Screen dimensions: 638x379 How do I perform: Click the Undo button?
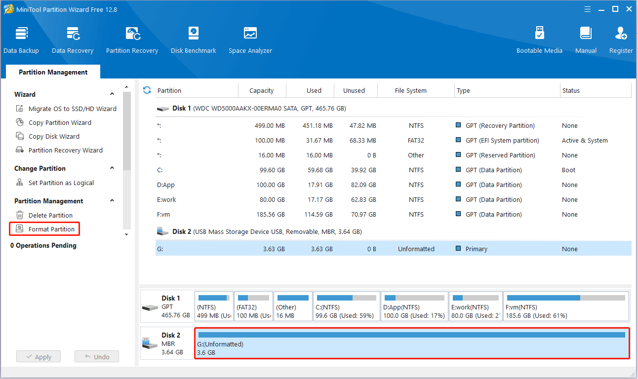[97, 357]
